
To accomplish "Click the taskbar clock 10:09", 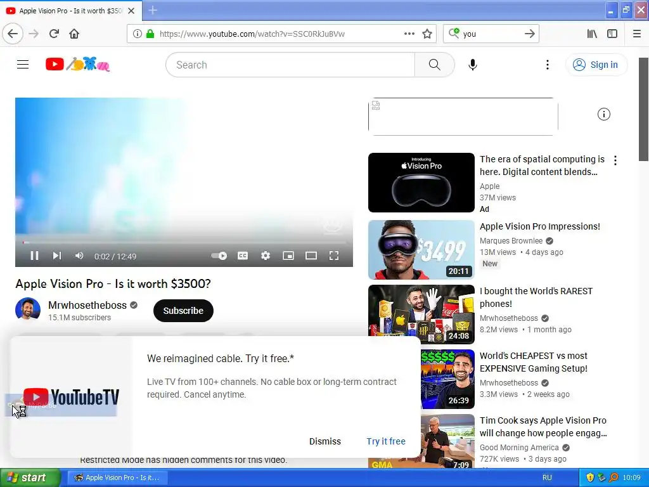I will click(632, 478).
